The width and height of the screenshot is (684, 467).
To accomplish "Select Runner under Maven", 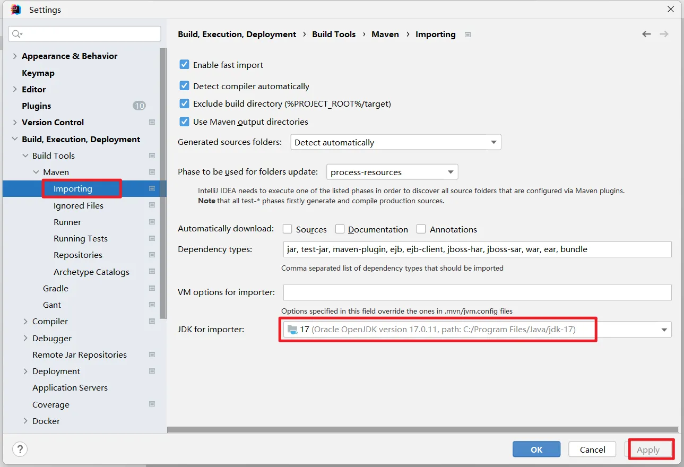I will point(67,222).
